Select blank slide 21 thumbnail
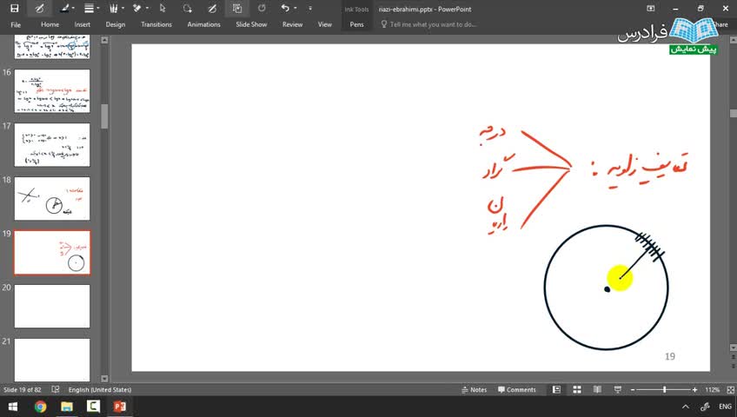Image resolution: width=737 pixels, height=417 pixels. point(52,360)
